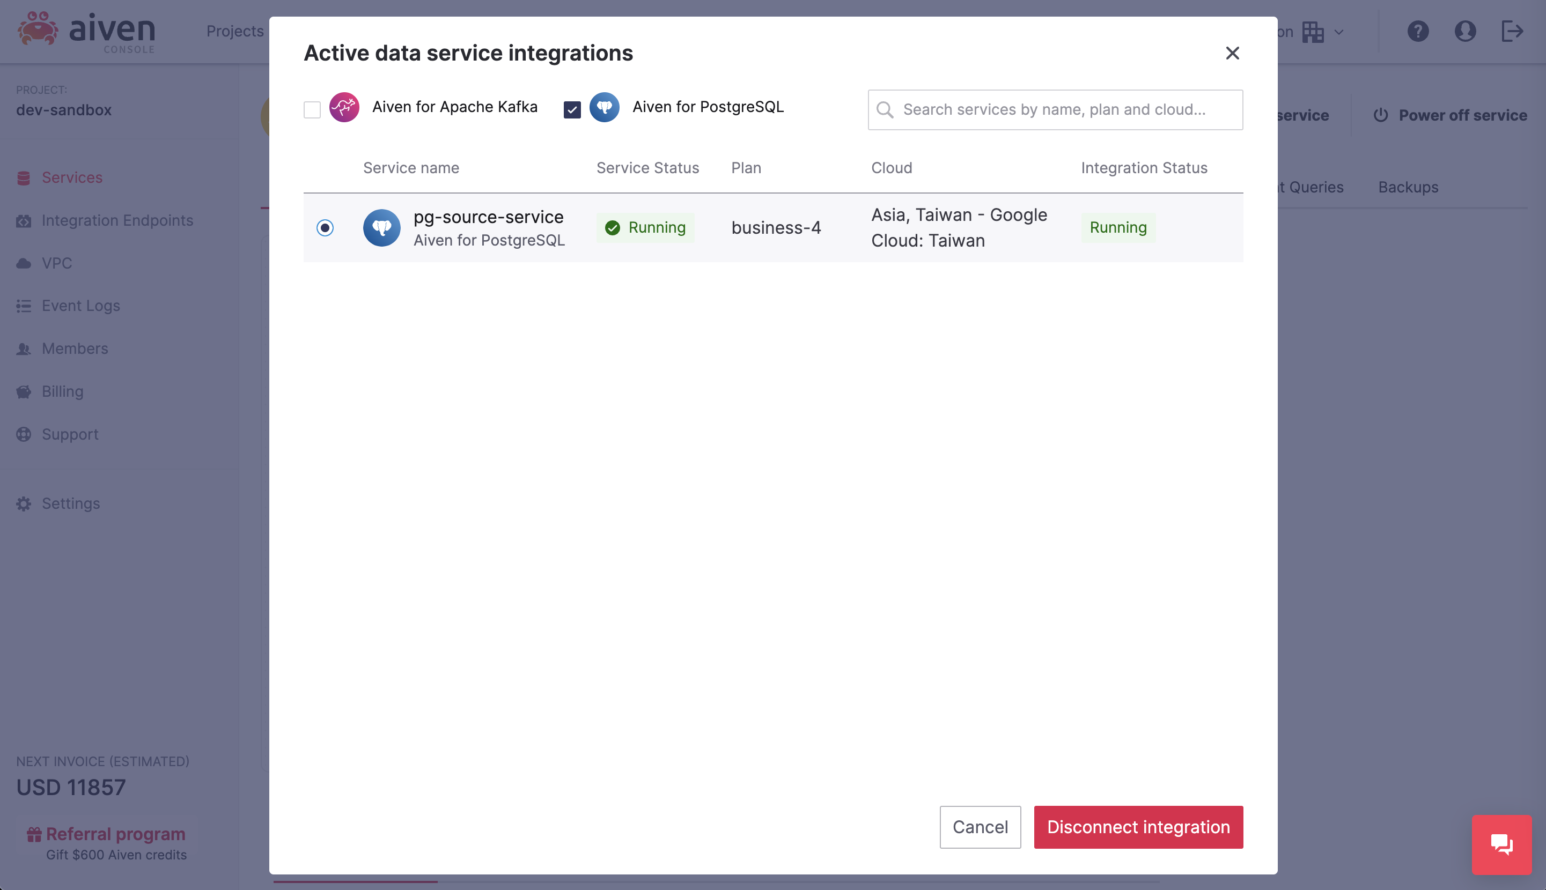Screen dimensions: 1546x890
Task: Open VPC in the sidebar
Action: (57, 263)
